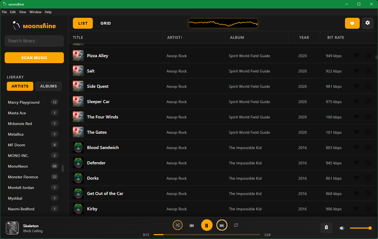Viewport: 378px width, 239px height.
Task: Focus the Search library field
Action: pyautogui.click(x=34, y=41)
